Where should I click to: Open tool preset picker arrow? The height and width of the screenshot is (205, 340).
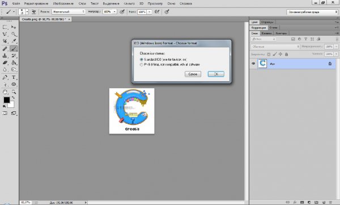14,12
